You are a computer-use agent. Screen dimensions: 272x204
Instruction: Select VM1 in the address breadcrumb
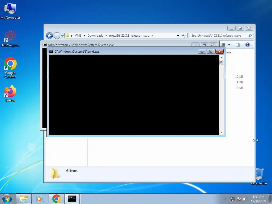click(78, 36)
